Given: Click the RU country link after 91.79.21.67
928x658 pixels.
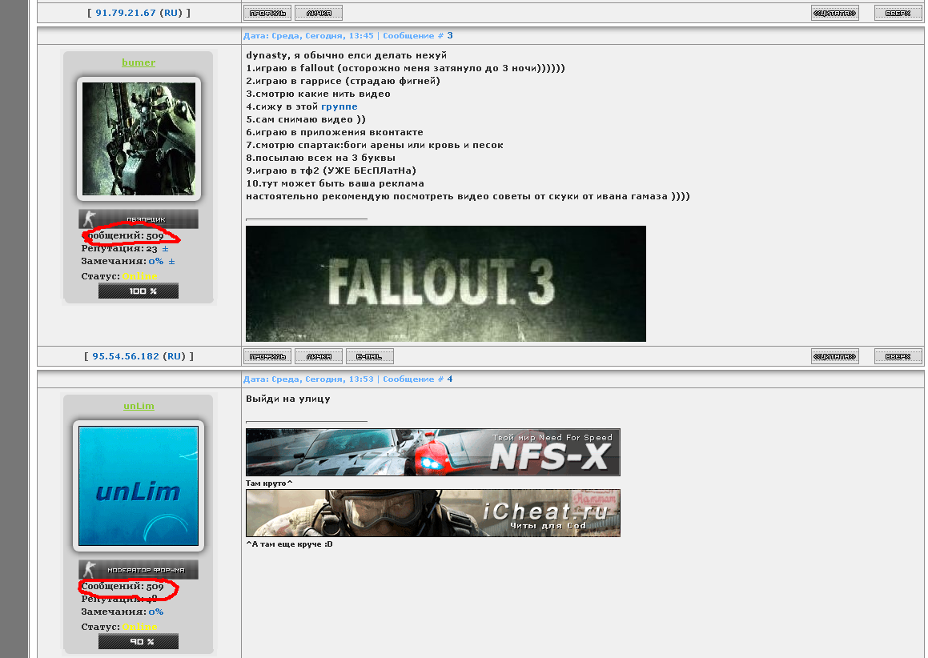Looking at the screenshot, I should pos(171,13).
